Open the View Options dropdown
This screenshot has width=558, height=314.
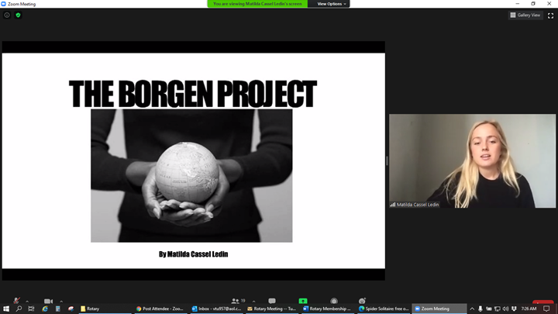point(332,4)
